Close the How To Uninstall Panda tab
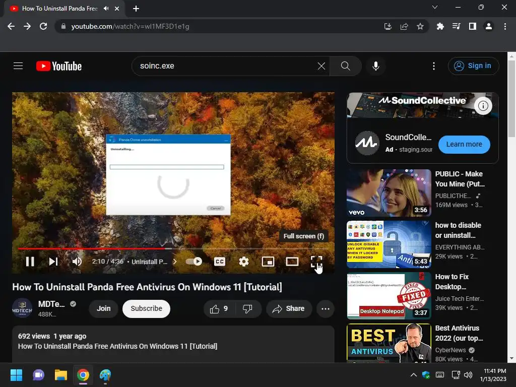The width and height of the screenshot is (516, 387). (117, 9)
